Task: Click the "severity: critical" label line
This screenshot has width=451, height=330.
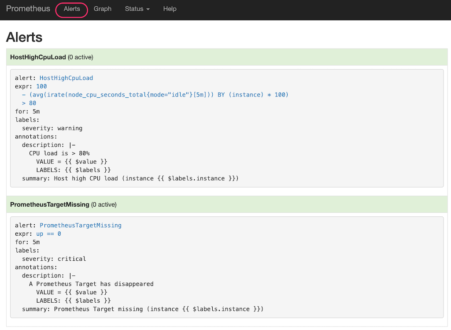Action: click(x=54, y=259)
